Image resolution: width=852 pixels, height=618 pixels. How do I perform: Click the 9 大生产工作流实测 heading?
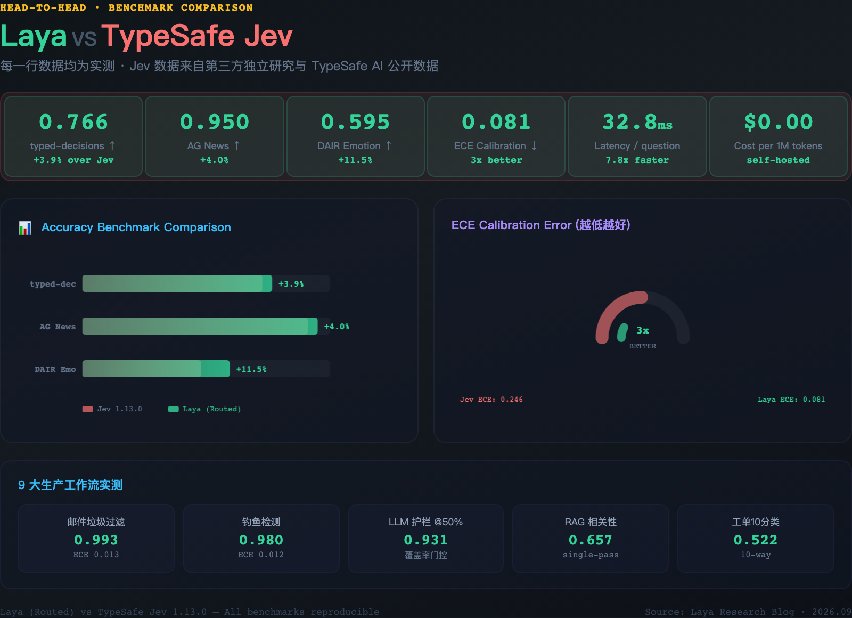[x=70, y=485]
